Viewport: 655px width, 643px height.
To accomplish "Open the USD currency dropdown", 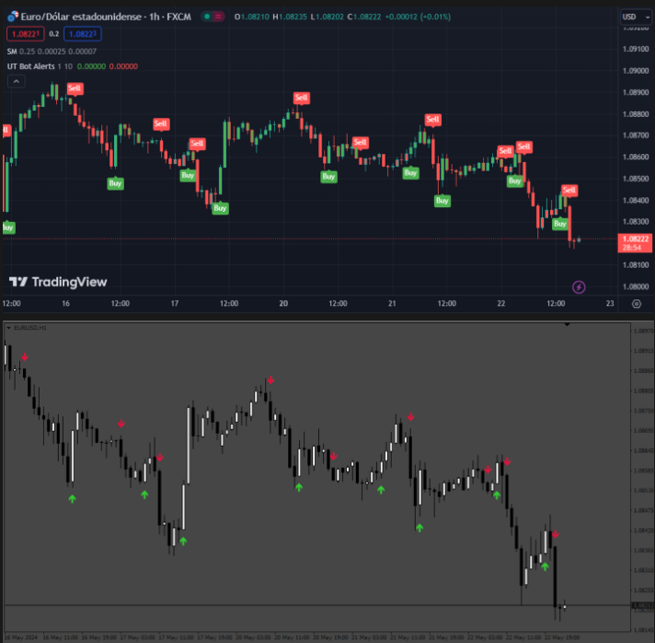I will click(636, 18).
